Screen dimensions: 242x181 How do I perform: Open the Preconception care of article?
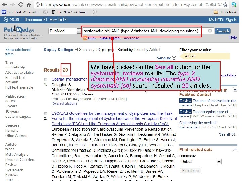coord(210,112)
